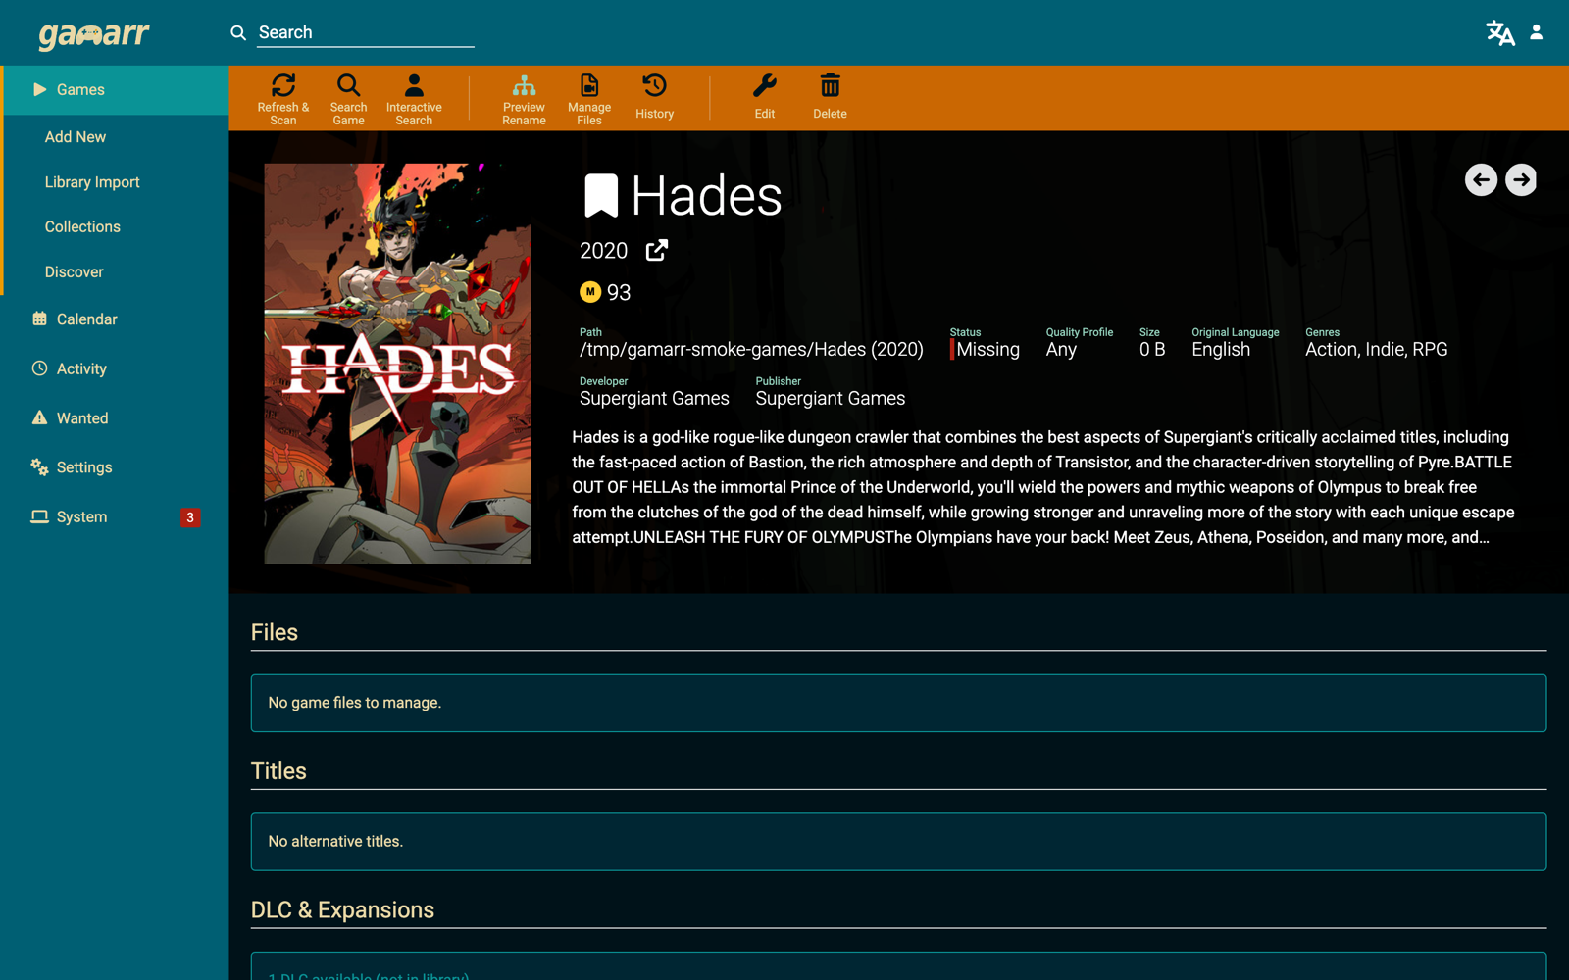The width and height of the screenshot is (1569, 980).
Task: Click the Hades game title
Action: pos(706,196)
